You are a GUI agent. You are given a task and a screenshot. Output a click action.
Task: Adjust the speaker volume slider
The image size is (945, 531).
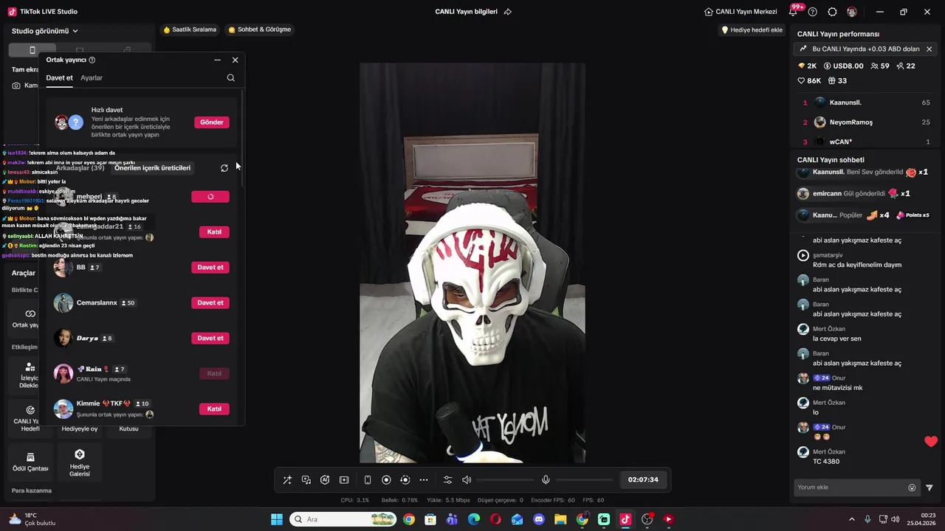coord(506,480)
